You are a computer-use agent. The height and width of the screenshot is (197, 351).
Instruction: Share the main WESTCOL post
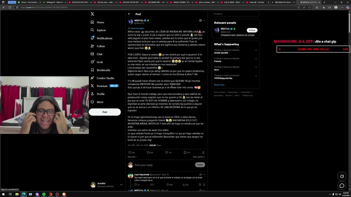[x=203, y=152]
